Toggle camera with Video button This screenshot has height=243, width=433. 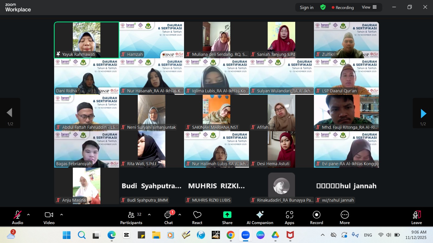(x=49, y=215)
